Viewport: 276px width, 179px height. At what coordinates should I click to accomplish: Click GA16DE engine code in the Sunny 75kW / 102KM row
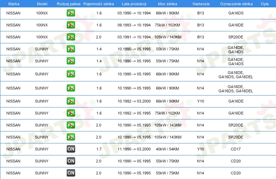click(x=236, y=113)
